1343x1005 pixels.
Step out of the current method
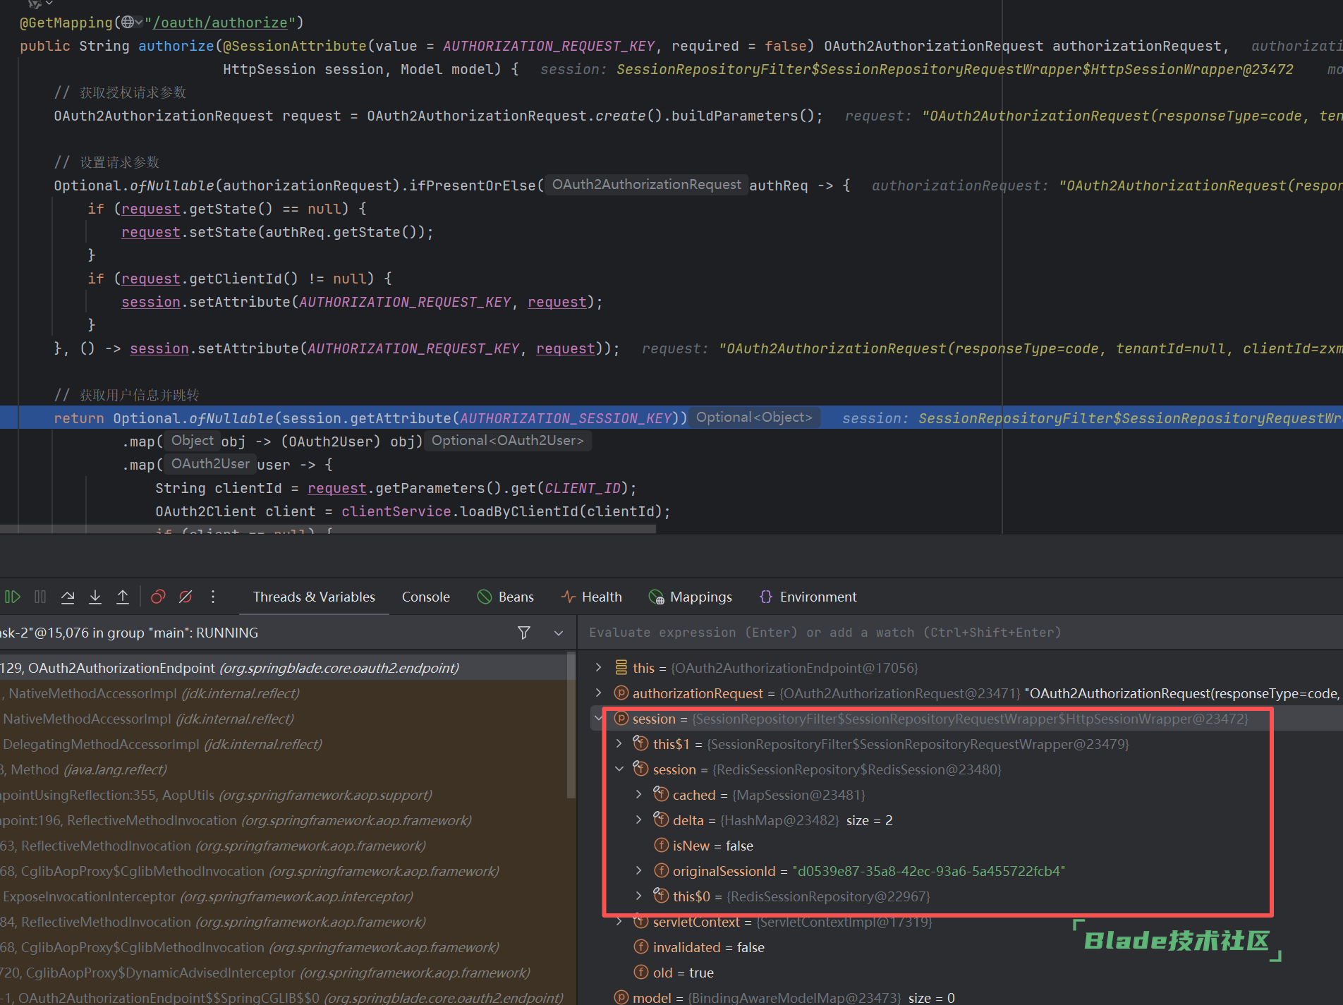tap(123, 597)
